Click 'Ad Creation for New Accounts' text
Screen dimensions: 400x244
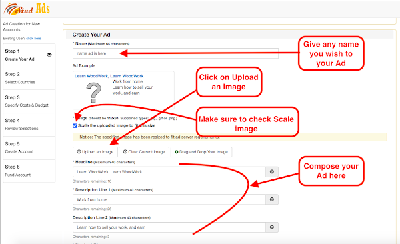pos(21,27)
